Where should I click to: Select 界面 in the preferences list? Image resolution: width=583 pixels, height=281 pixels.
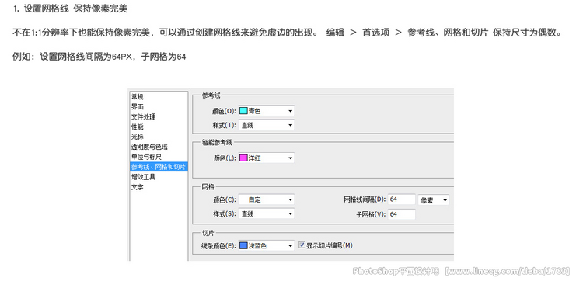(x=137, y=107)
